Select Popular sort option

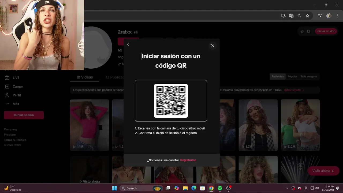pos(292,76)
